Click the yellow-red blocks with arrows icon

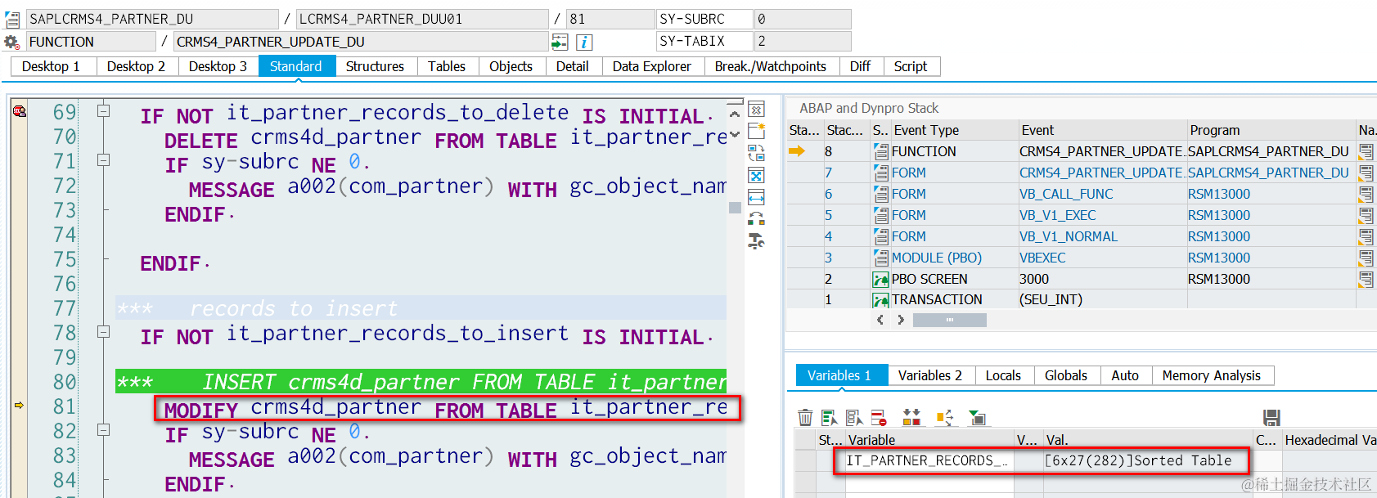coord(911,418)
